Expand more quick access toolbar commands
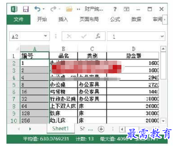Viewport: 175px width, 146px height. 78,9
